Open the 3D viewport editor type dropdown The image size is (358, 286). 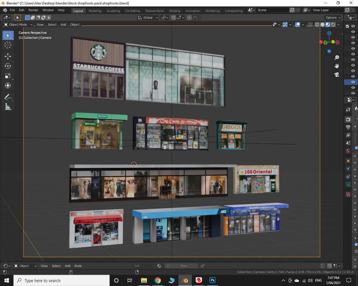[x=7, y=18]
